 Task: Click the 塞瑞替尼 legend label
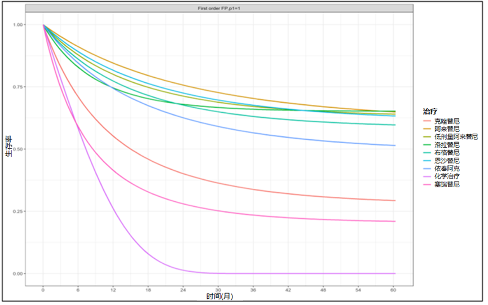[x=446, y=184]
